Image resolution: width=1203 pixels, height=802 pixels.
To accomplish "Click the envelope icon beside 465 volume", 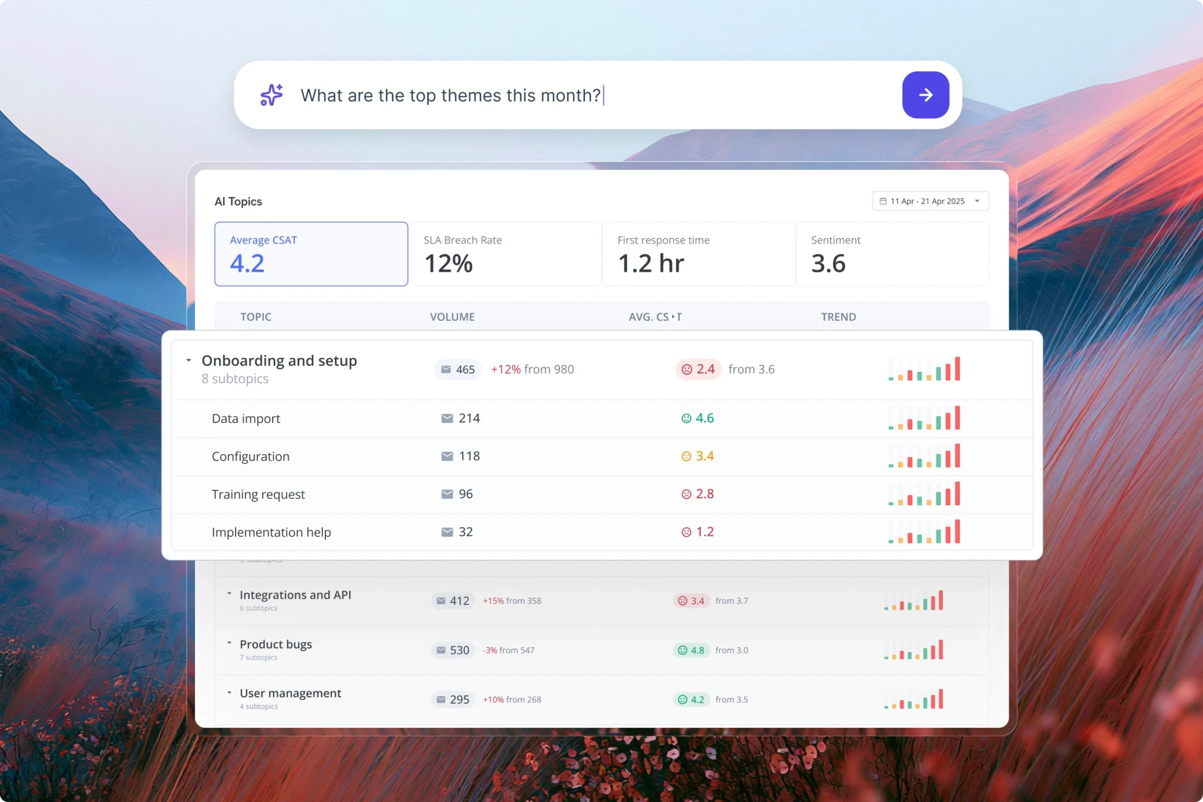I will tap(446, 370).
